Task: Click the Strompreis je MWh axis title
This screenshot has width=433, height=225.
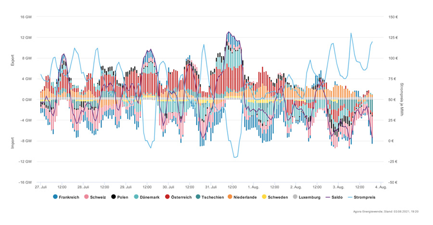Action: (401, 100)
